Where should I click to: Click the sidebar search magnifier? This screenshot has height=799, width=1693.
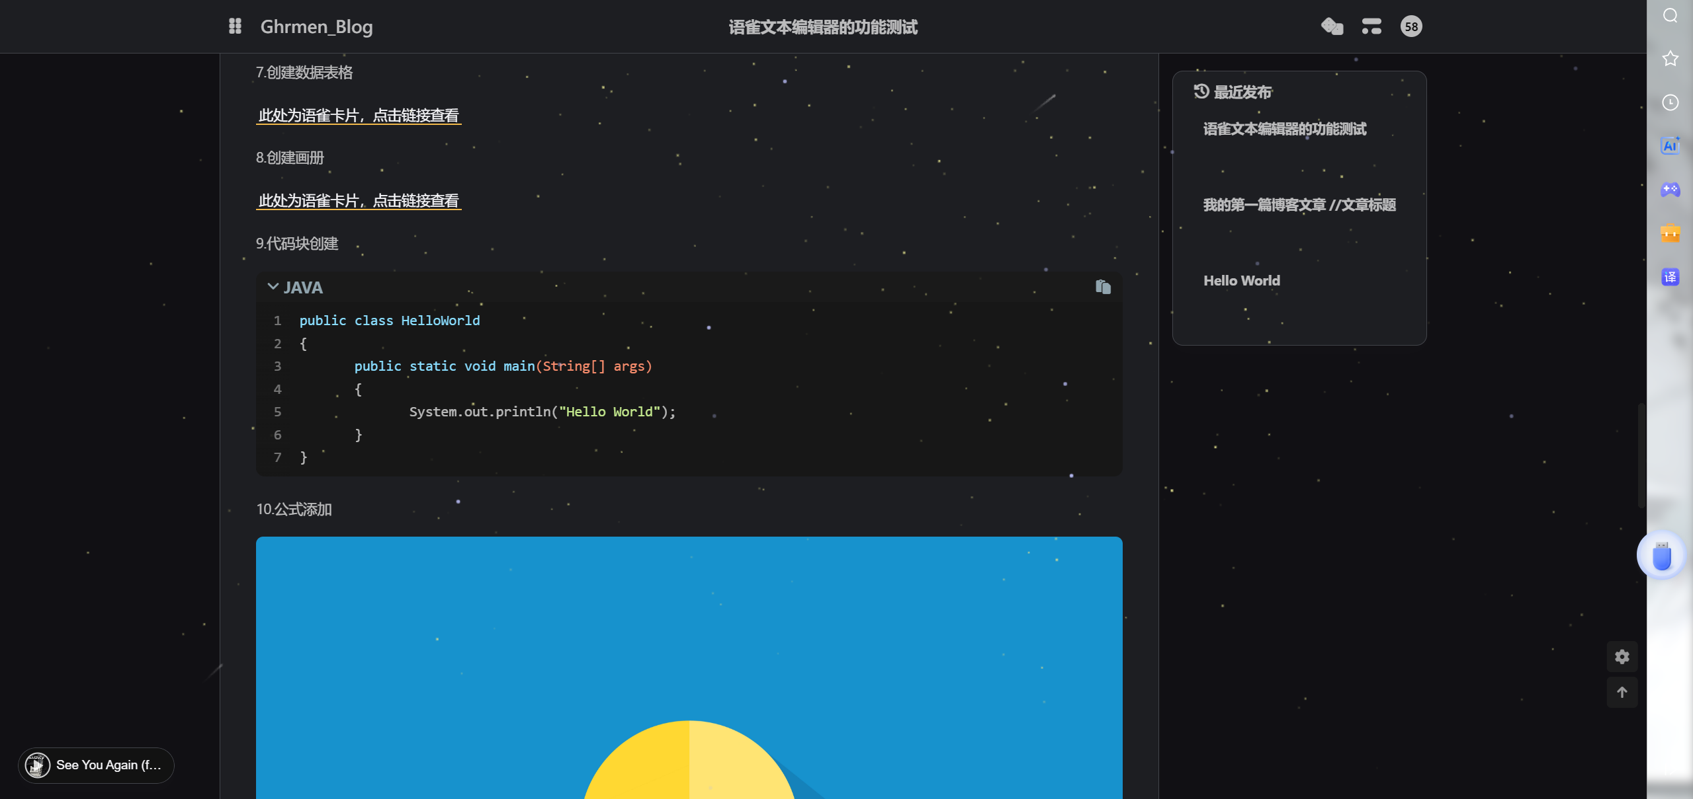tap(1670, 15)
